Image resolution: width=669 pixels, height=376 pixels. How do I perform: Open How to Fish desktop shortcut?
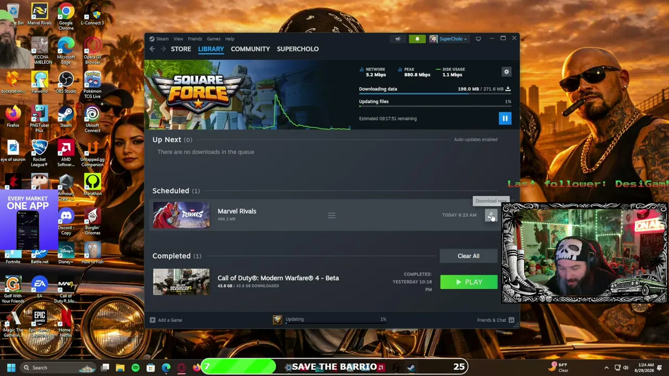pos(93,253)
